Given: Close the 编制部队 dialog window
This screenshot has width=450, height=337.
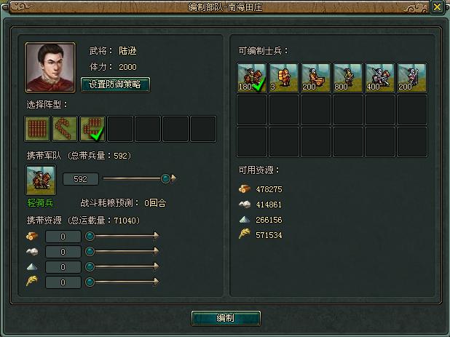Looking at the screenshot, I should click(x=437, y=7).
